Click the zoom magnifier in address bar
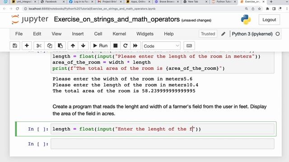 click(x=247, y=9)
